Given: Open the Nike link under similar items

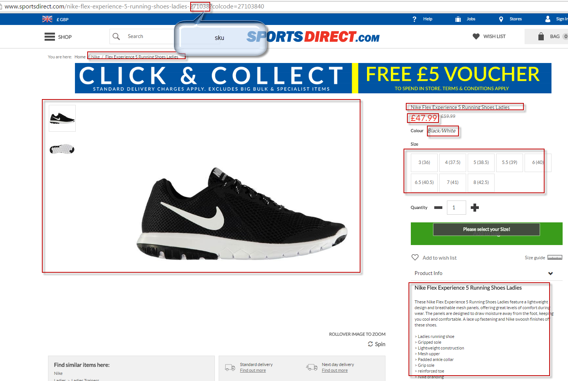Looking at the screenshot, I should (x=58, y=373).
